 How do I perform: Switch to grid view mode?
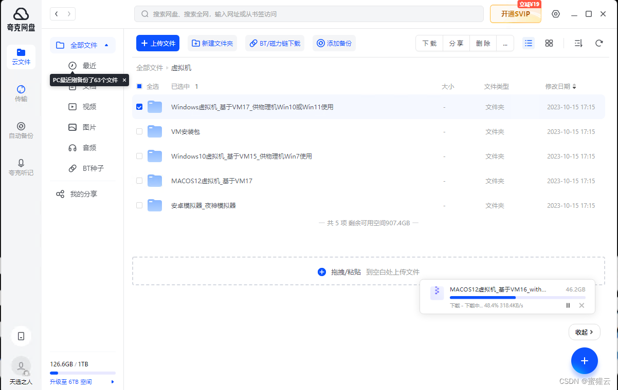pyautogui.click(x=549, y=43)
